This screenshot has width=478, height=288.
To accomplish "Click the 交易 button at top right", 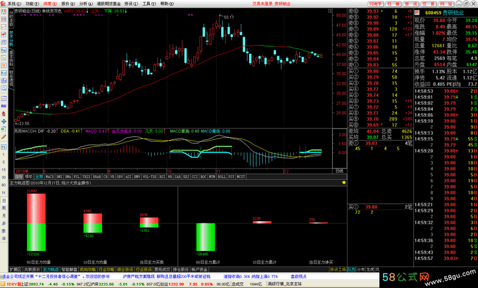I will pos(428,4).
